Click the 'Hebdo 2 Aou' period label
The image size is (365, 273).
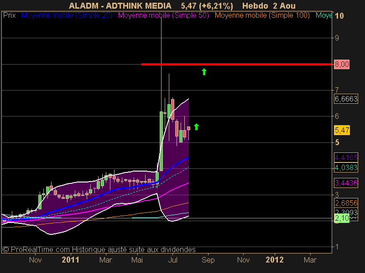(269, 6)
